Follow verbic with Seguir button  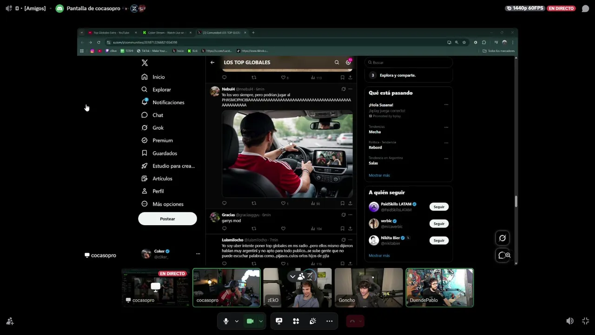pos(439,224)
